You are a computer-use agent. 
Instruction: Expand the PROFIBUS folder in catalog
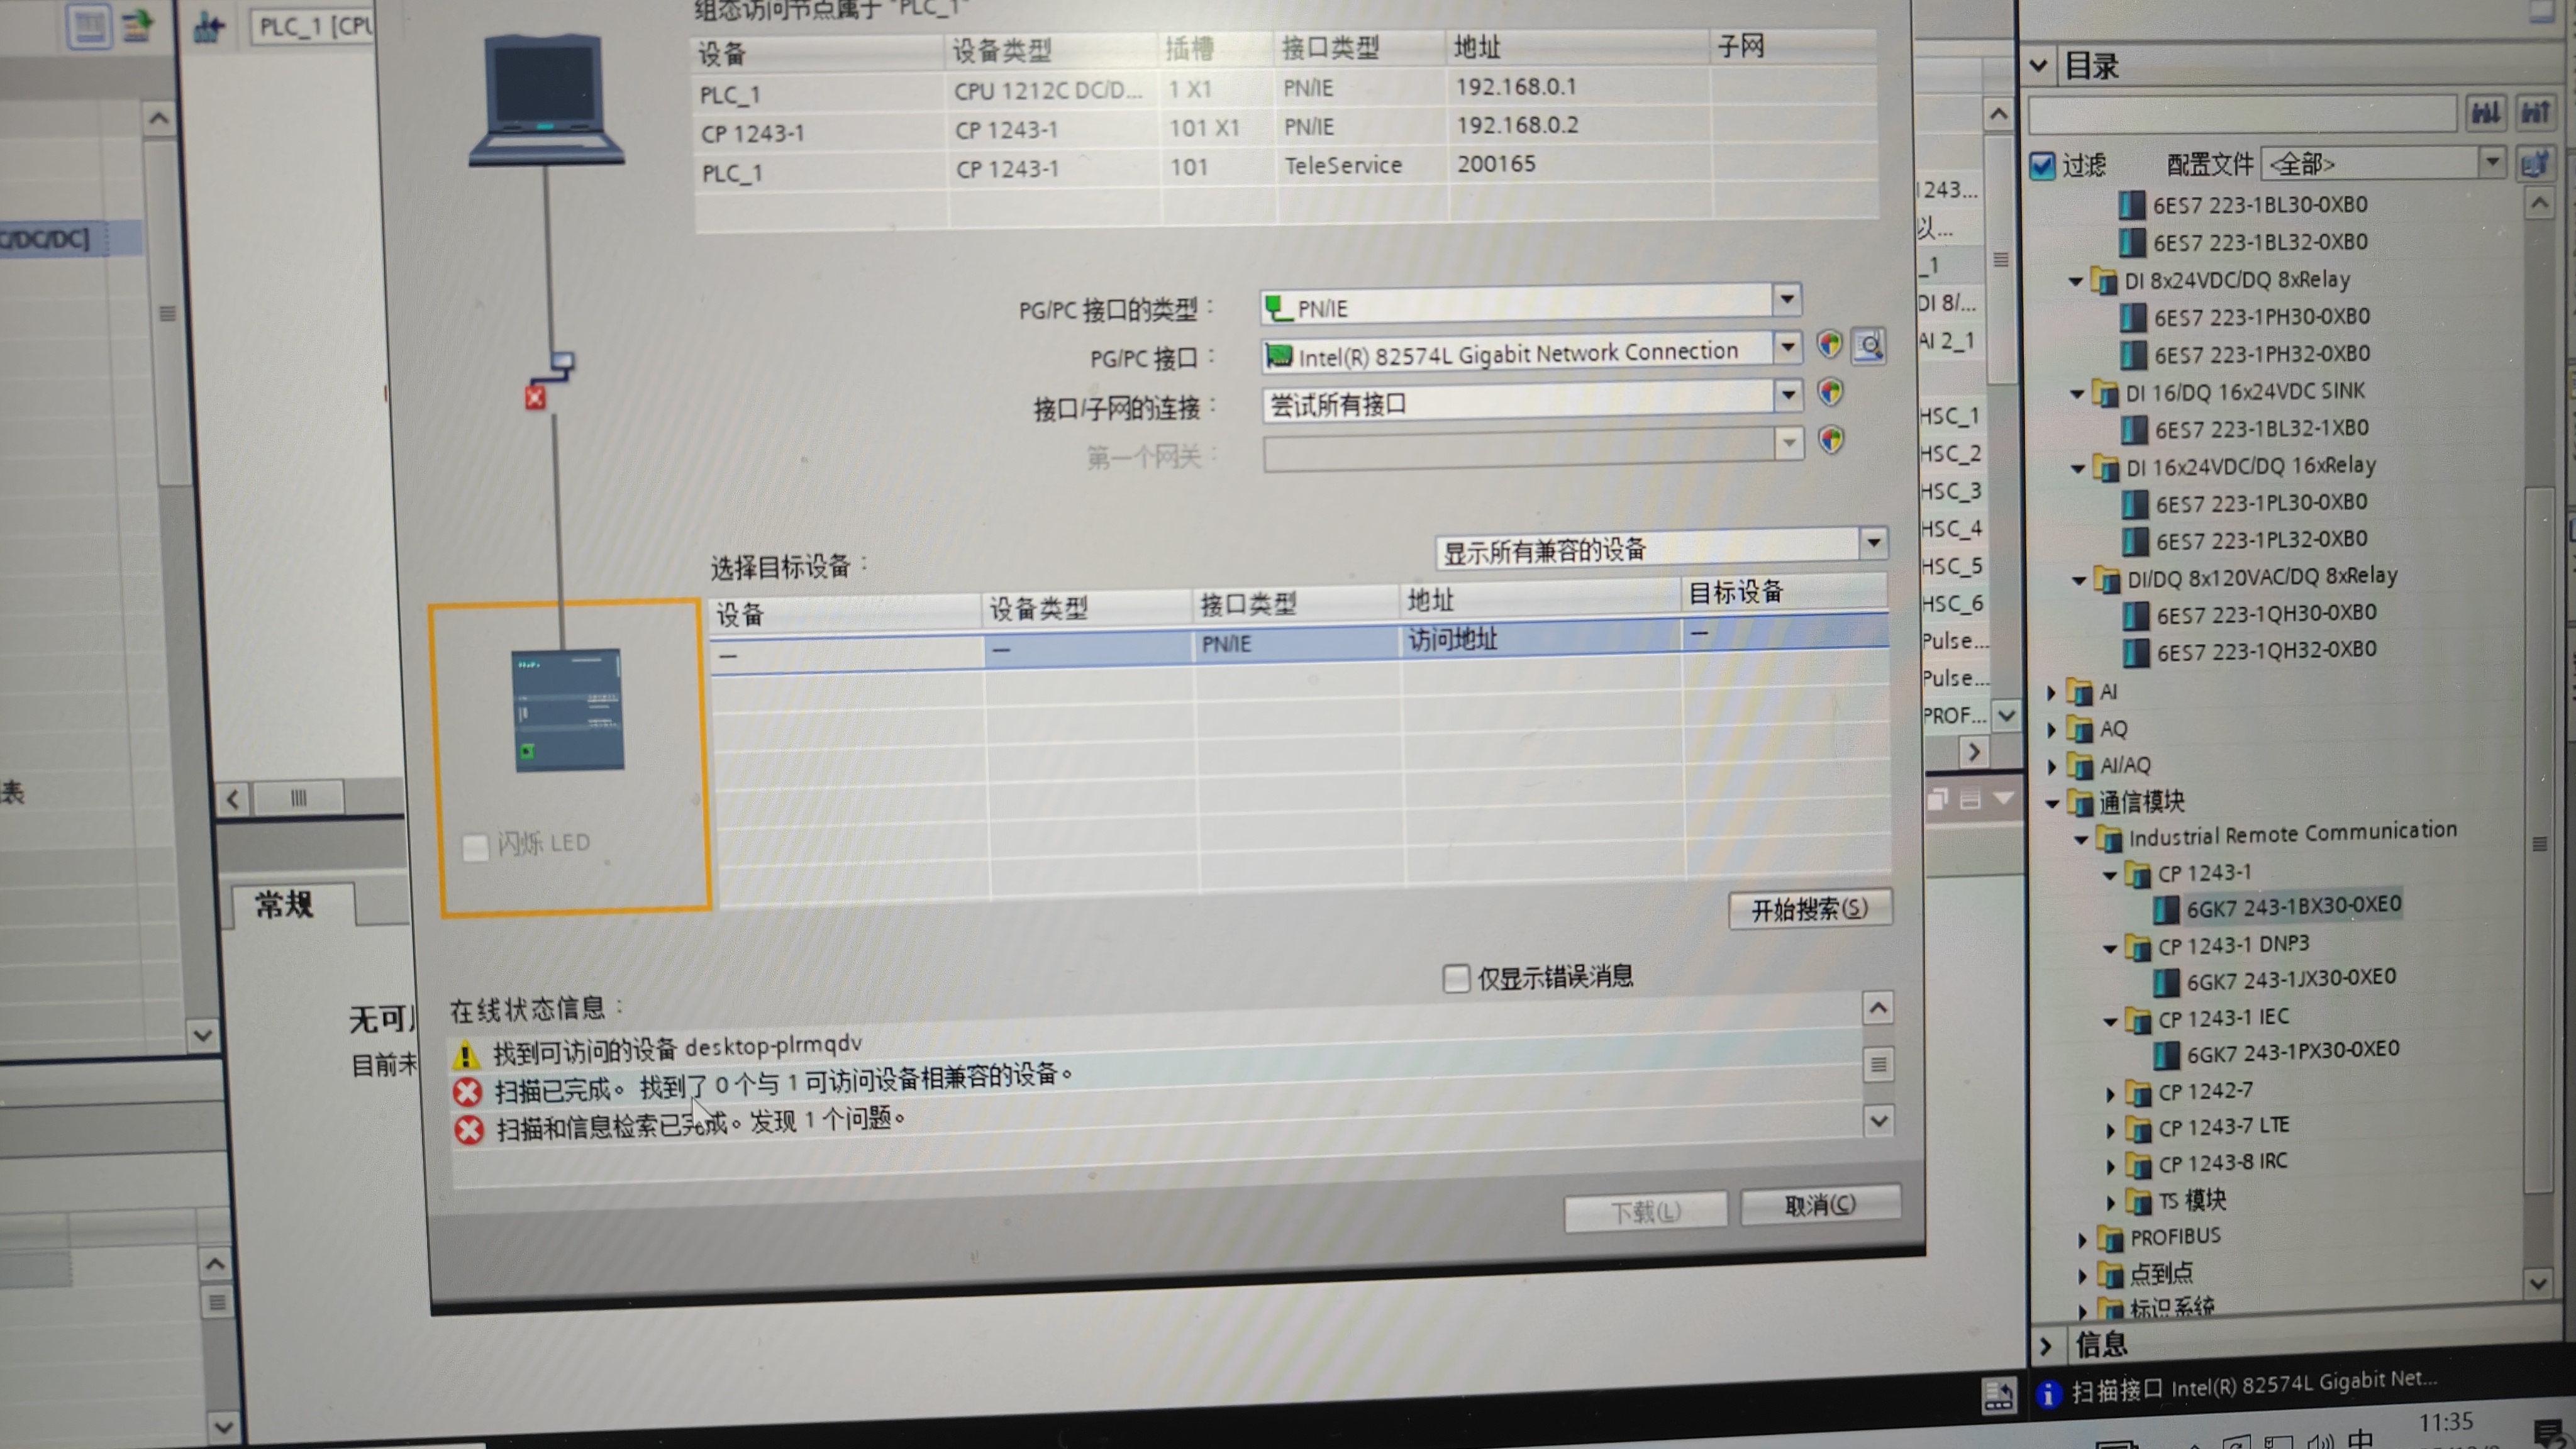coord(2082,1240)
